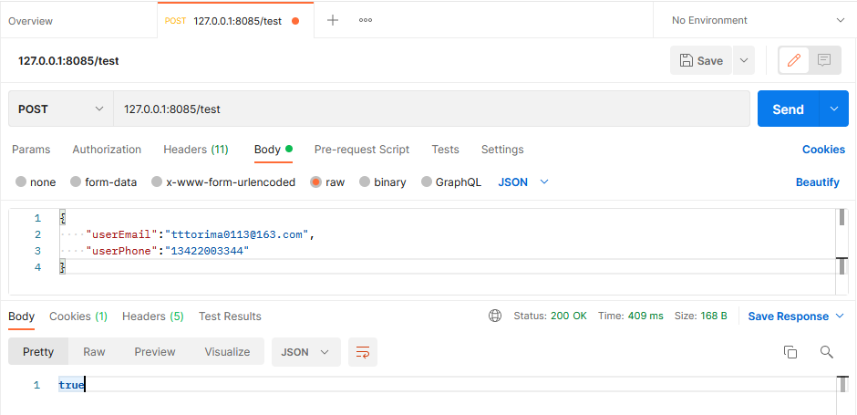
Task: Open the Params tab
Action: click(31, 150)
